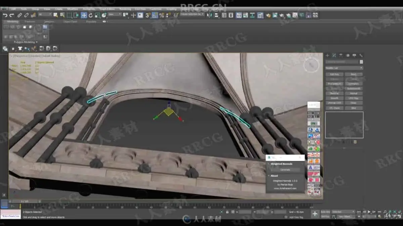
Task: Choose the Select Object tool
Action: (x=55, y=15)
